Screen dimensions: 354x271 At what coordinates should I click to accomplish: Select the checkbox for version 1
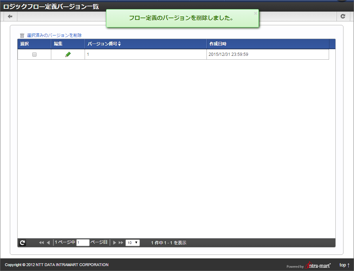(x=34, y=54)
